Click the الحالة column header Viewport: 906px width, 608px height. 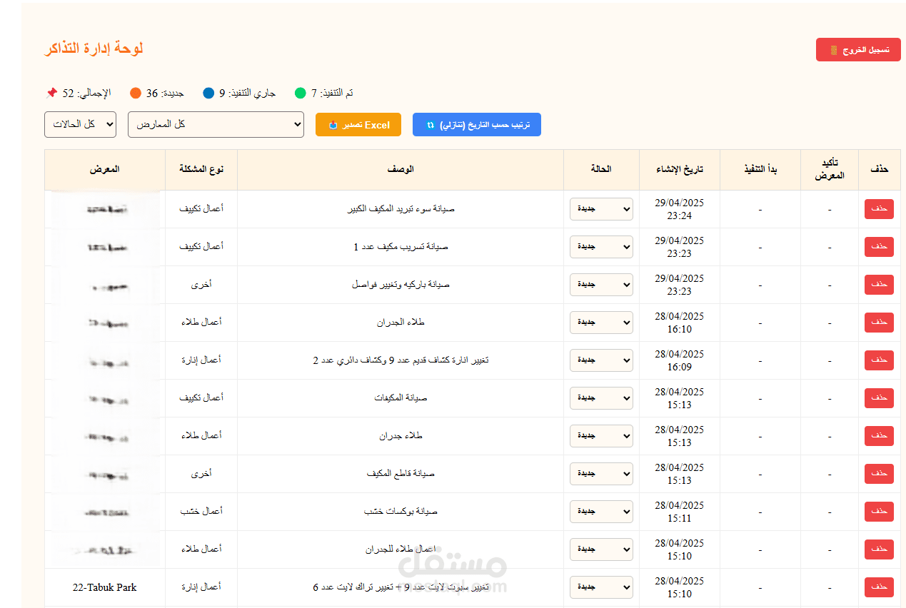(601, 169)
